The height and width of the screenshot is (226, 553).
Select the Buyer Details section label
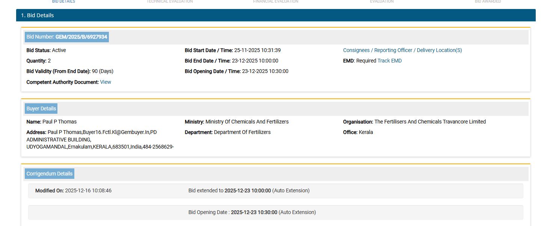pos(41,109)
